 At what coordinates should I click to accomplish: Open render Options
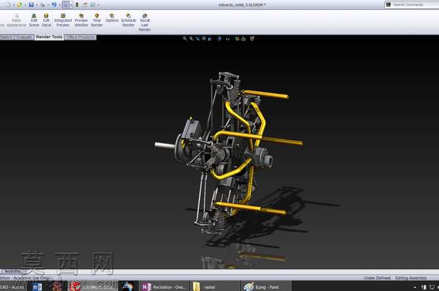112,18
